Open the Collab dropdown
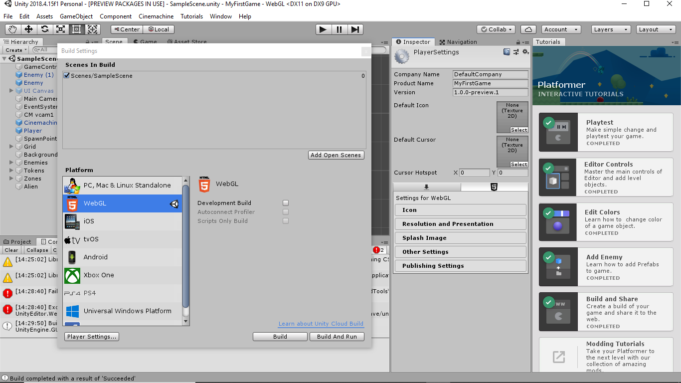 tap(496, 29)
